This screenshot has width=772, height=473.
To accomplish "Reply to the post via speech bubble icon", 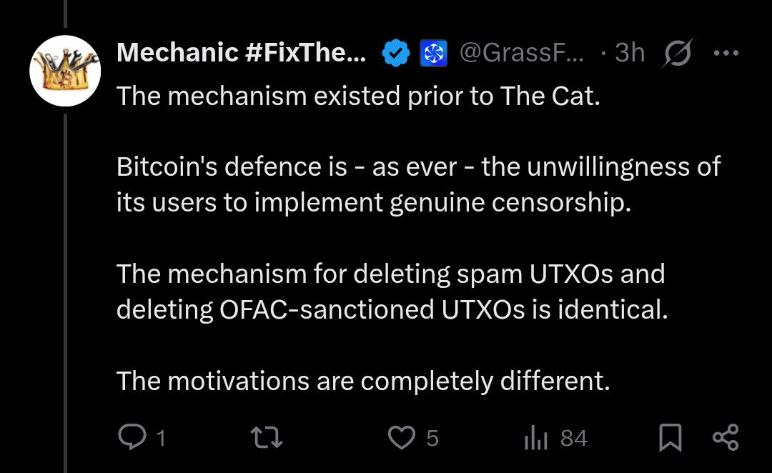I will click(132, 437).
